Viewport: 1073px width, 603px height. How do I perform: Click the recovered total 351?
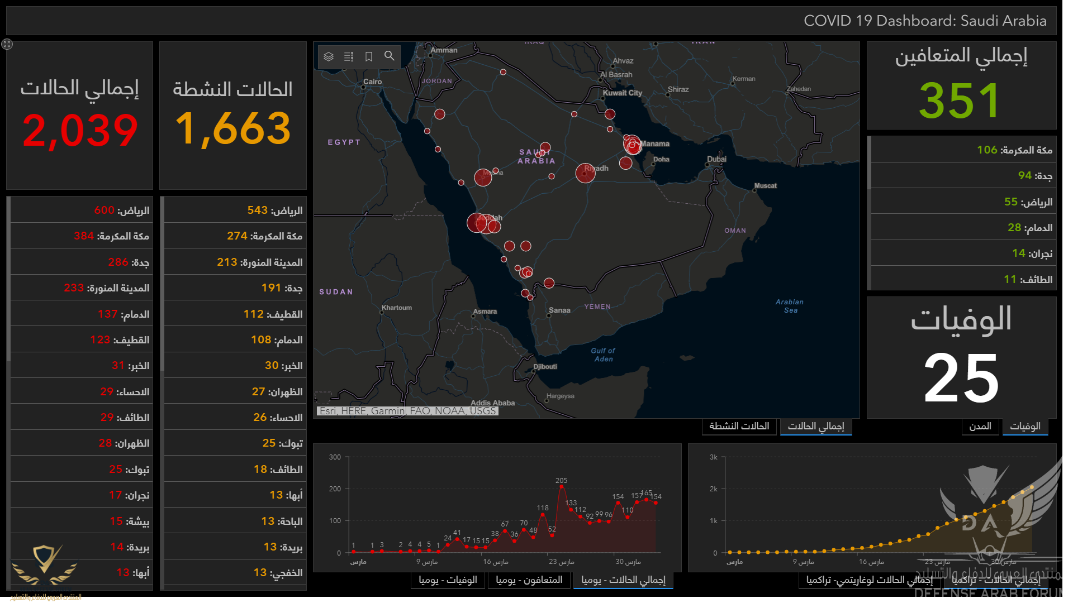point(960,100)
